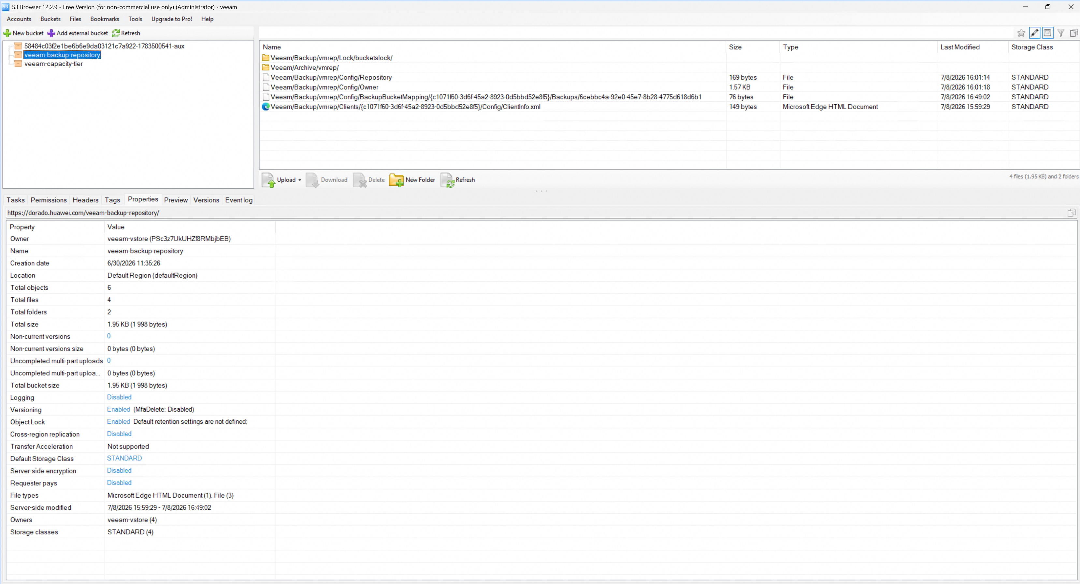
Task: Open the Files menu
Action: (76, 19)
